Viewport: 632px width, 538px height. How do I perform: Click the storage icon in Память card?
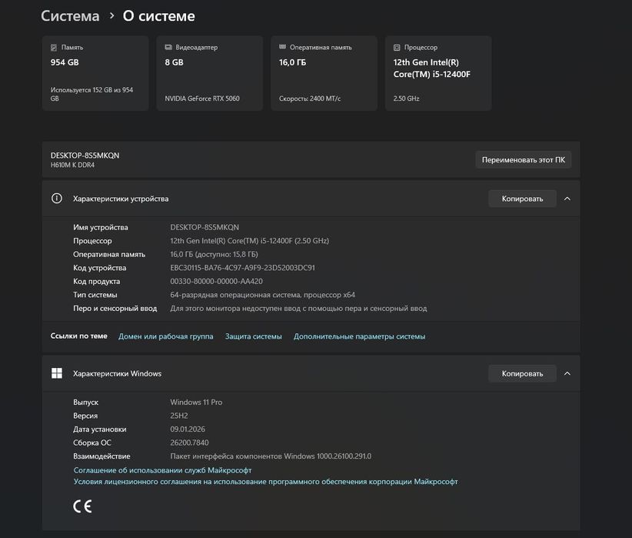tap(54, 48)
